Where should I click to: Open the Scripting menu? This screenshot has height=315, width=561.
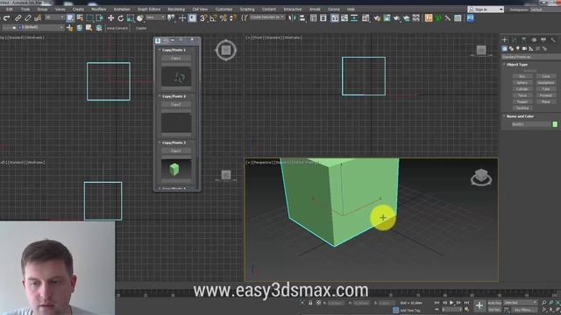(247, 10)
